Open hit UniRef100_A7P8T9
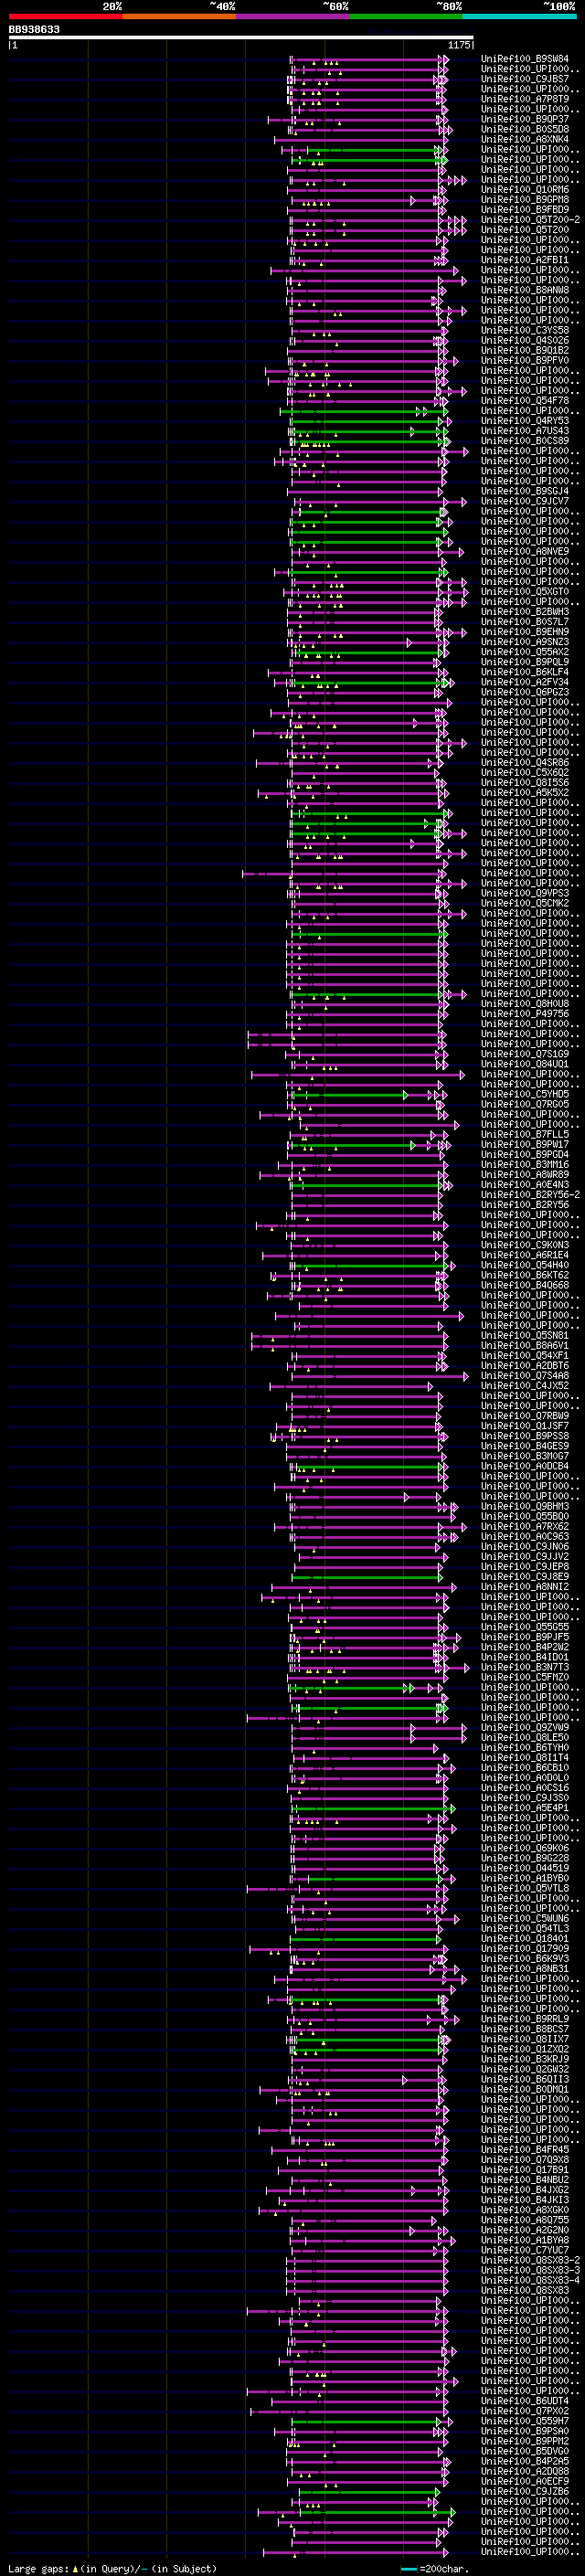Screen dimensions: 585x2576 click(x=525, y=99)
